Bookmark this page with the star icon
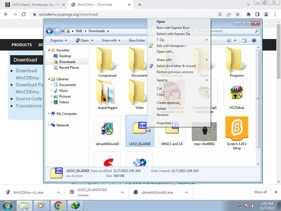Image resolution: width=281 pixels, height=211 pixels. [x=238, y=14]
